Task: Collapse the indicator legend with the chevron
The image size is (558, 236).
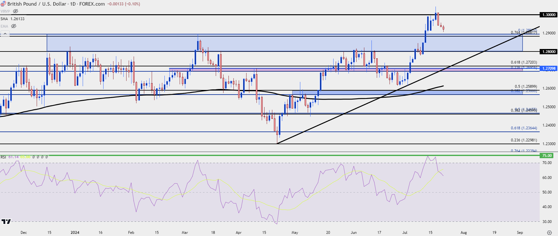Action: [5, 34]
